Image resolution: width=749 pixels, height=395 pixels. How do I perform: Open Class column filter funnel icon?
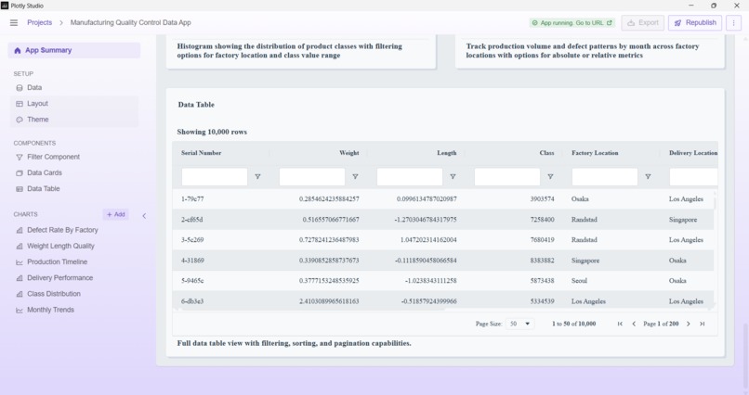[550, 177]
